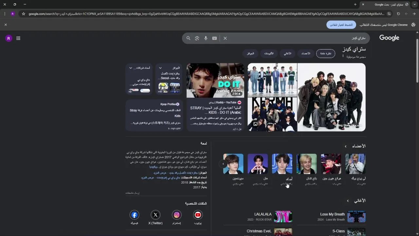
Task: Switch to the الجوائز tab
Action: 250,53
